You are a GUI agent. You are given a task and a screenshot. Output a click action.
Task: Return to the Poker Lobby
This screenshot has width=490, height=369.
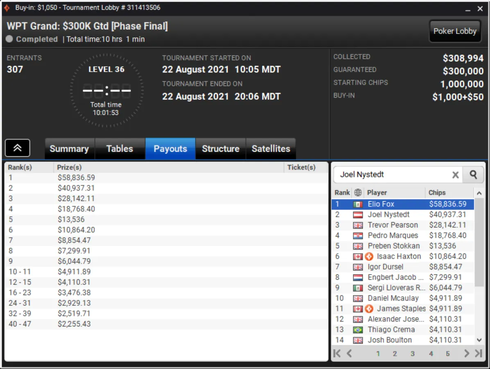455,31
